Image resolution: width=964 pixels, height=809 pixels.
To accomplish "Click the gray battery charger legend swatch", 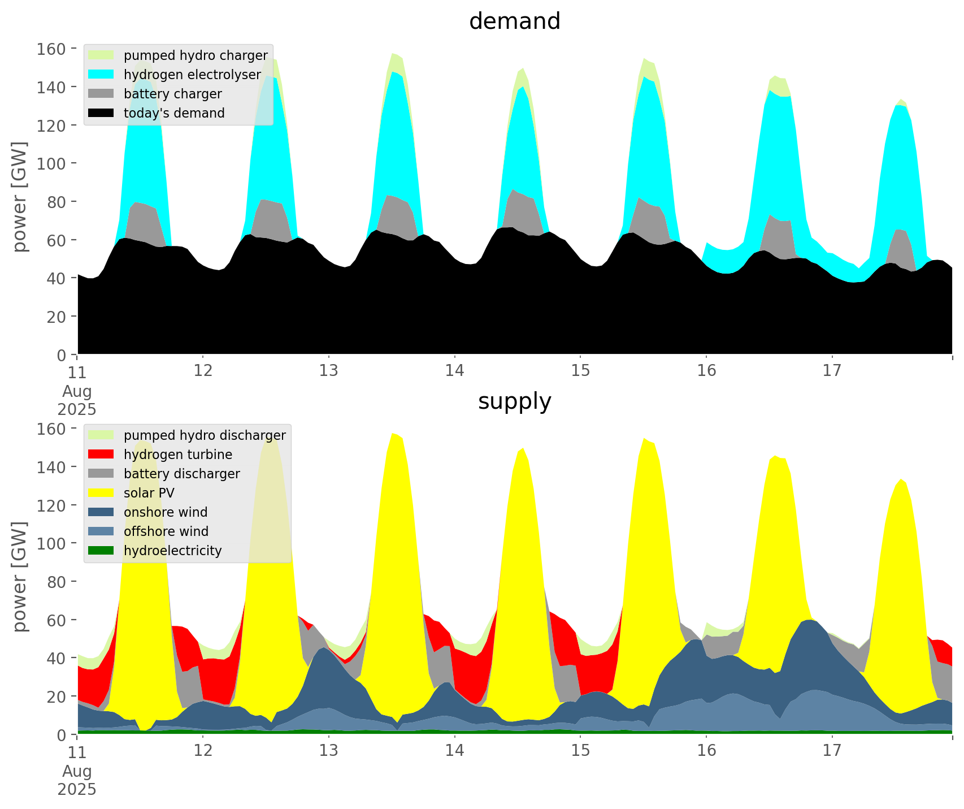I will point(101,94).
